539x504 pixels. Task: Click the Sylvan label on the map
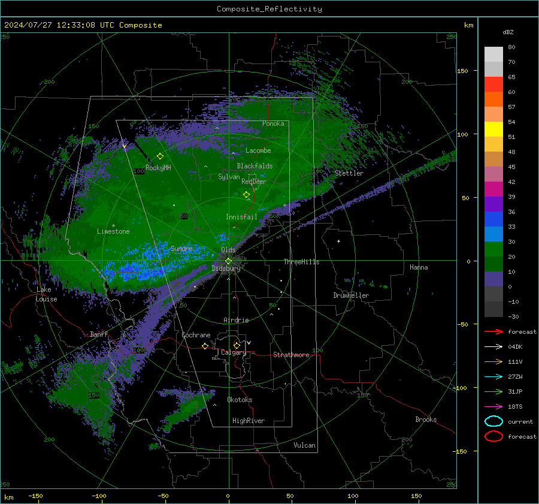tap(229, 177)
